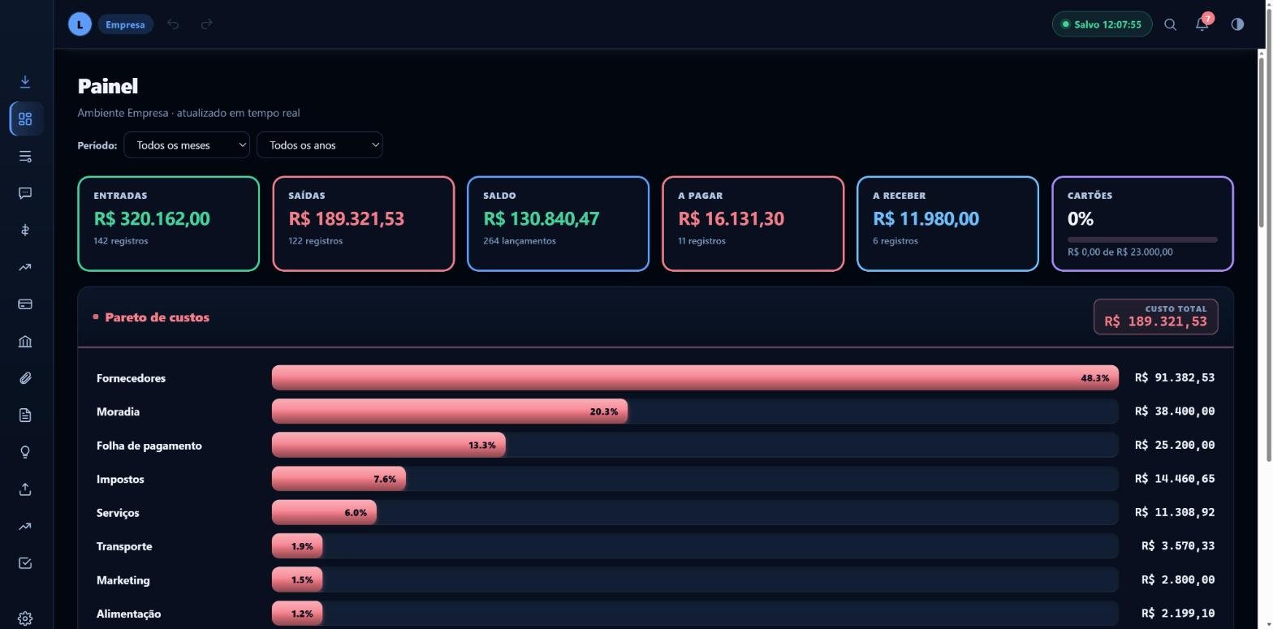Open the paperclip attachments icon in sidebar
Screen dimensions: 1273x629
[x=25, y=378]
